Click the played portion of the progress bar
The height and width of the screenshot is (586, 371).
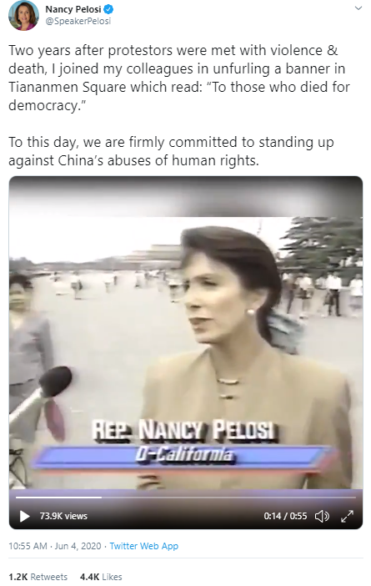[x=58, y=498]
